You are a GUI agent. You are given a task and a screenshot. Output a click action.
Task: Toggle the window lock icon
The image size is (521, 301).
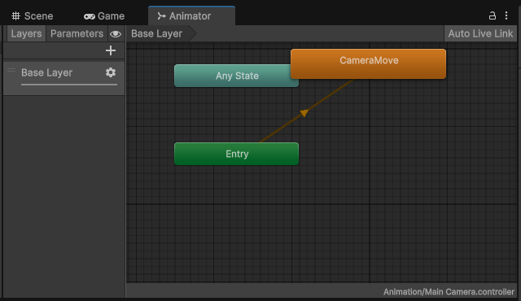tap(492, 15)
